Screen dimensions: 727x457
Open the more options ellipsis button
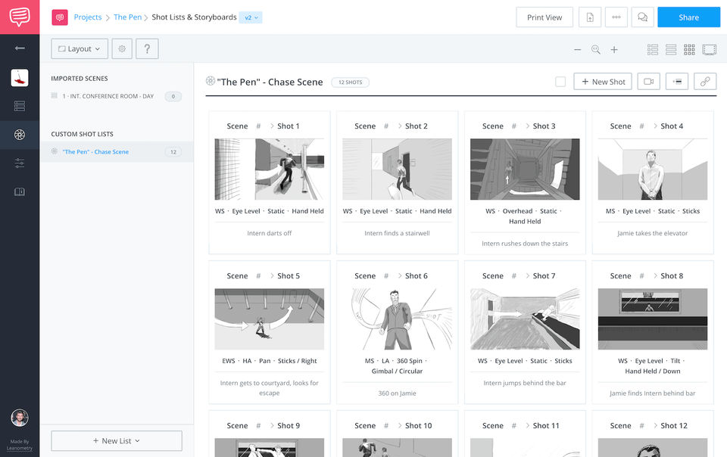pyautogui.click(x=616, y=17)
